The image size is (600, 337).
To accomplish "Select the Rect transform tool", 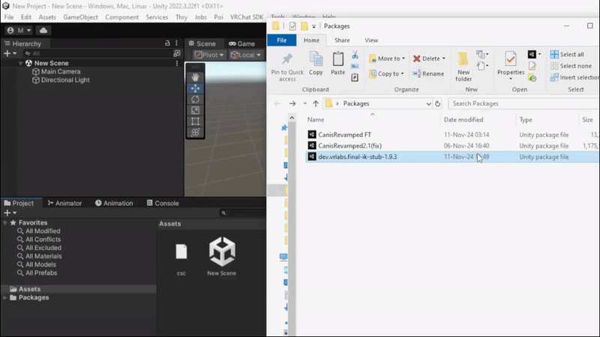I will 195,121.
